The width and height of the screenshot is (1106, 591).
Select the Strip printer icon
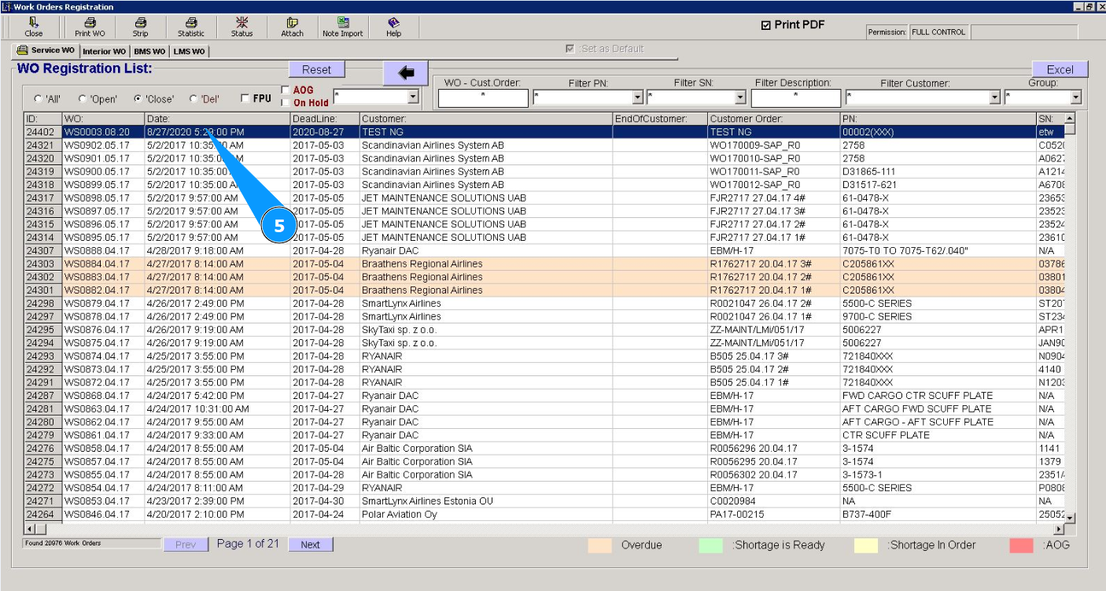click(x=140, y=28)
